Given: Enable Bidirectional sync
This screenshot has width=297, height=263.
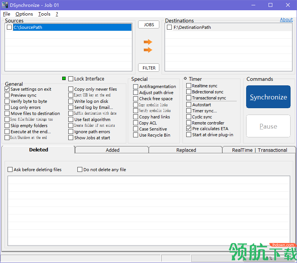Looking at the screenshot, I should pyautogui.click(x=189, y=92).
